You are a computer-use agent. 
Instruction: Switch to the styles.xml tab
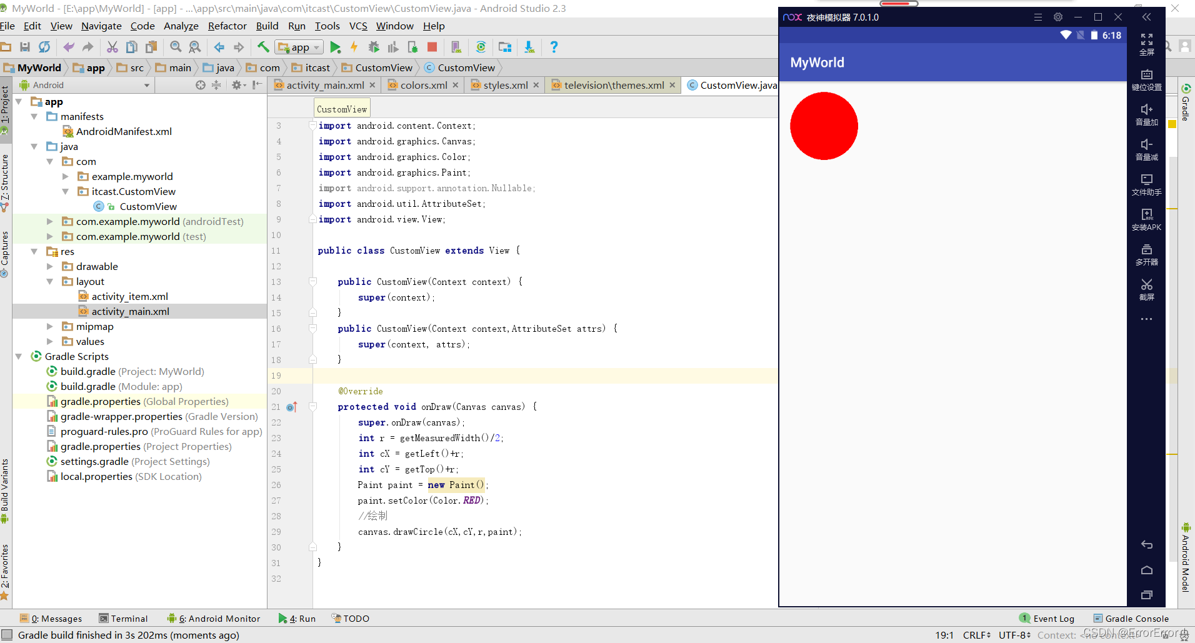pyautogui.click(x=505, y=85)
